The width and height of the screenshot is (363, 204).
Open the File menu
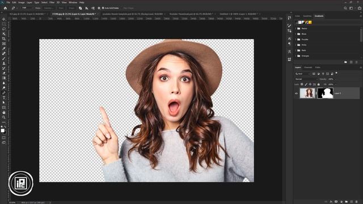[x=8, y=2]
